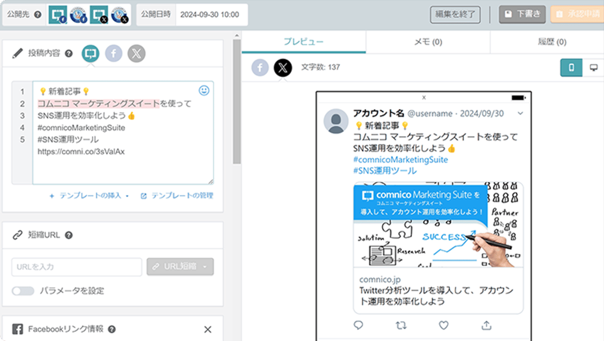Click the URL短縮 dropdown button

(180, 267)
